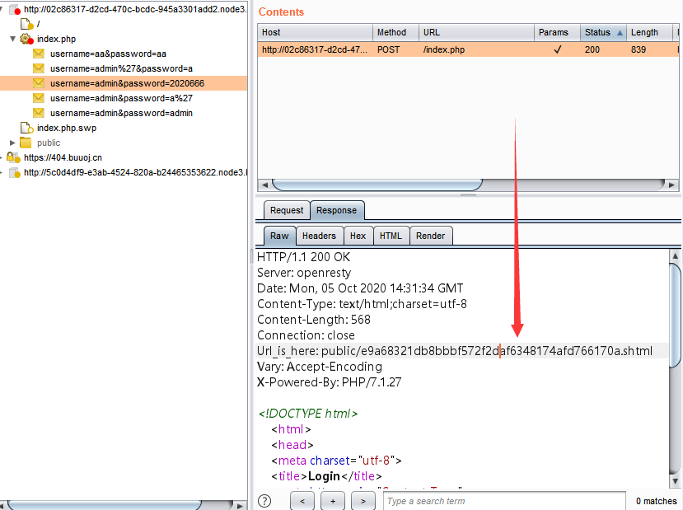This screenshot has width=683, height=510.
Task: Click envelope icon for username=admin&password=2020666
Action: click(39, 83)
